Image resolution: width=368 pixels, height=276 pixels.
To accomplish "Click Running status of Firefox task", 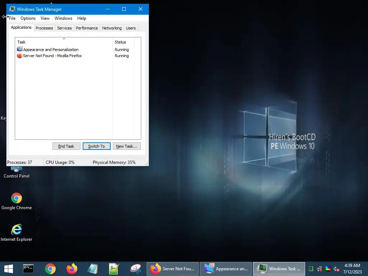I will [x=121, y=56].
